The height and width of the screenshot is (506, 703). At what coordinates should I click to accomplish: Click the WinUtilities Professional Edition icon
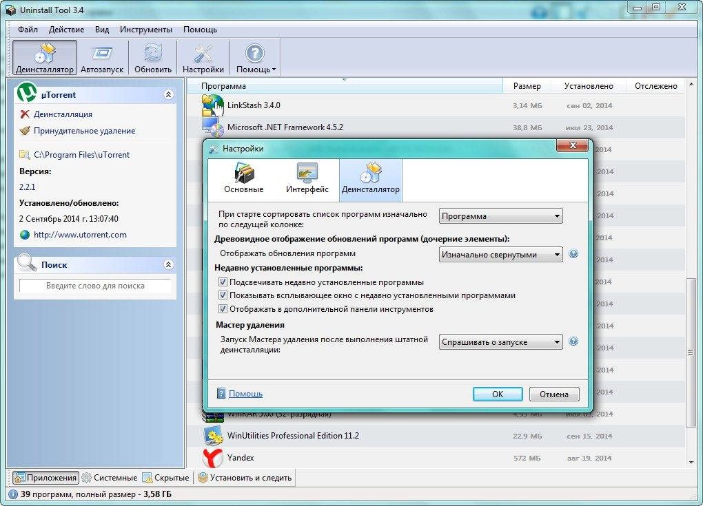212,436
